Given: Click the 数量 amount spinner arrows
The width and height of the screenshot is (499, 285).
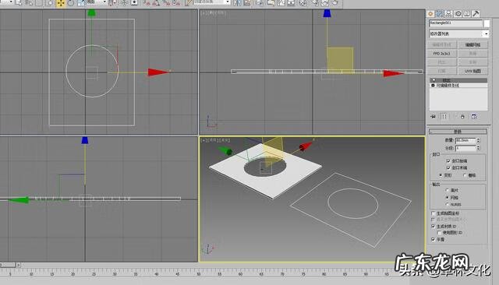Looking at the screenshot, I should 478,140.
